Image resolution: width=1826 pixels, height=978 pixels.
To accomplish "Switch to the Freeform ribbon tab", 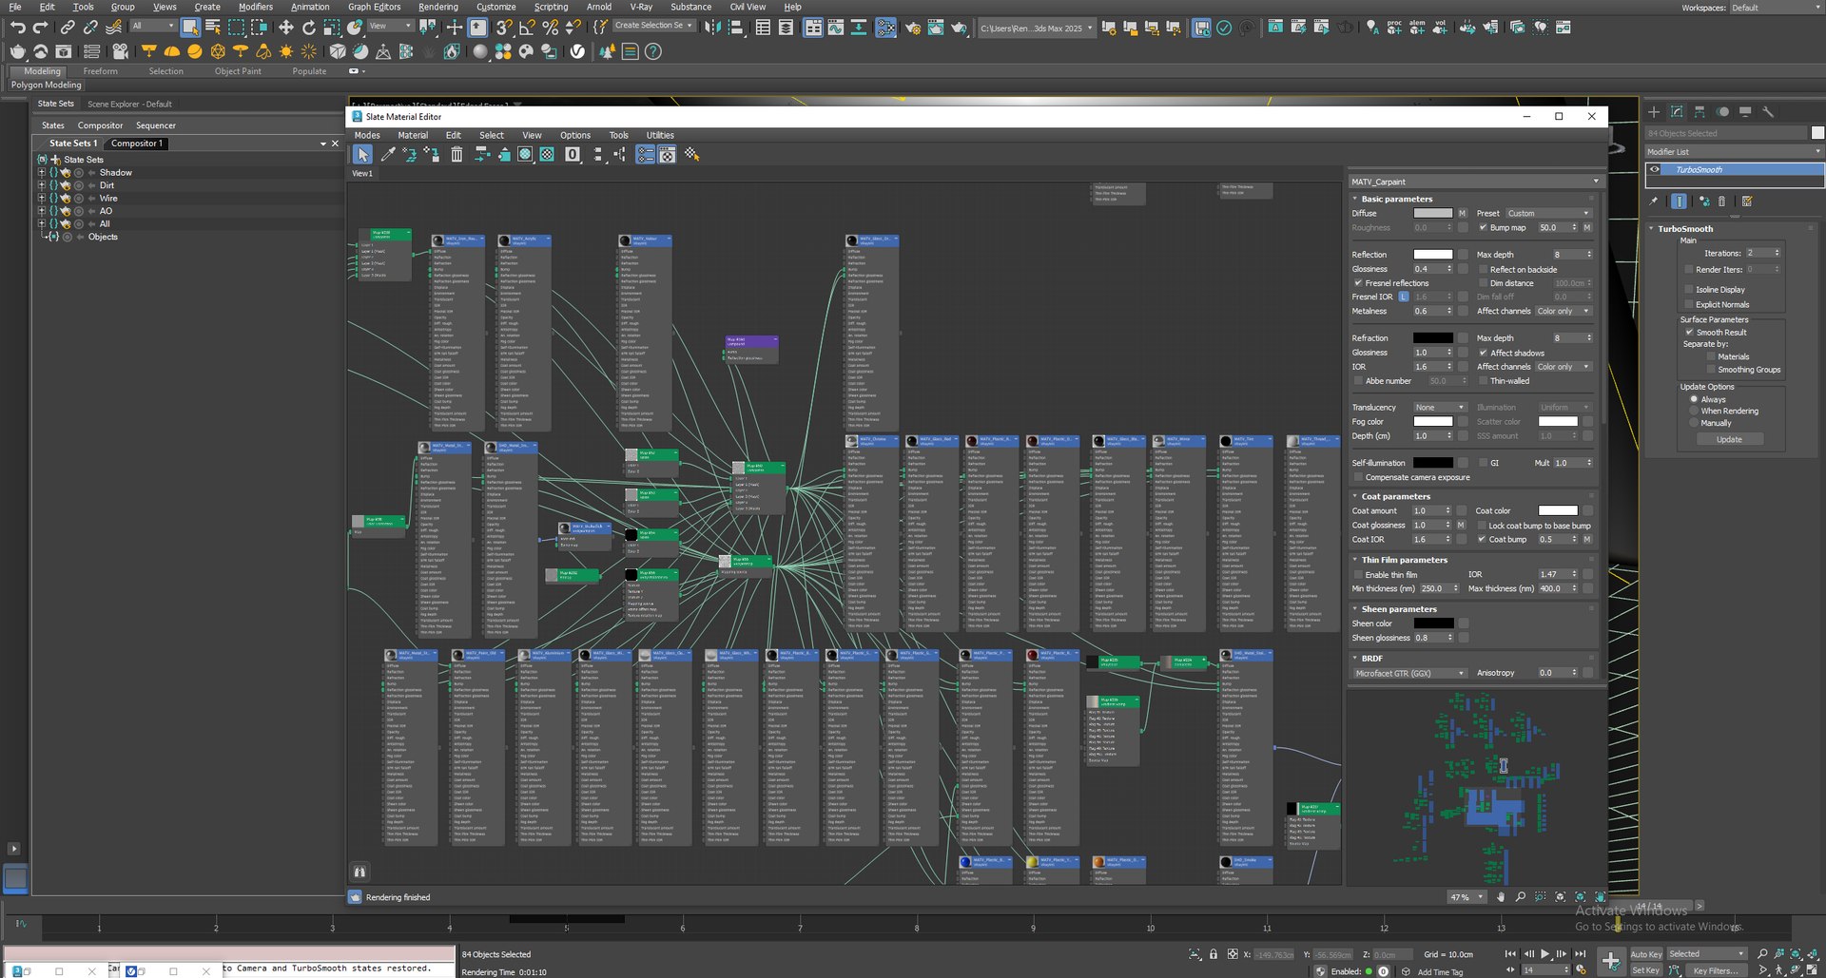I will (100, 71).
